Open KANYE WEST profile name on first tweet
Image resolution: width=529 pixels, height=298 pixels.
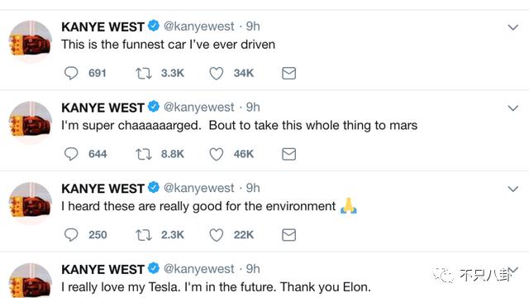point(102,26)
